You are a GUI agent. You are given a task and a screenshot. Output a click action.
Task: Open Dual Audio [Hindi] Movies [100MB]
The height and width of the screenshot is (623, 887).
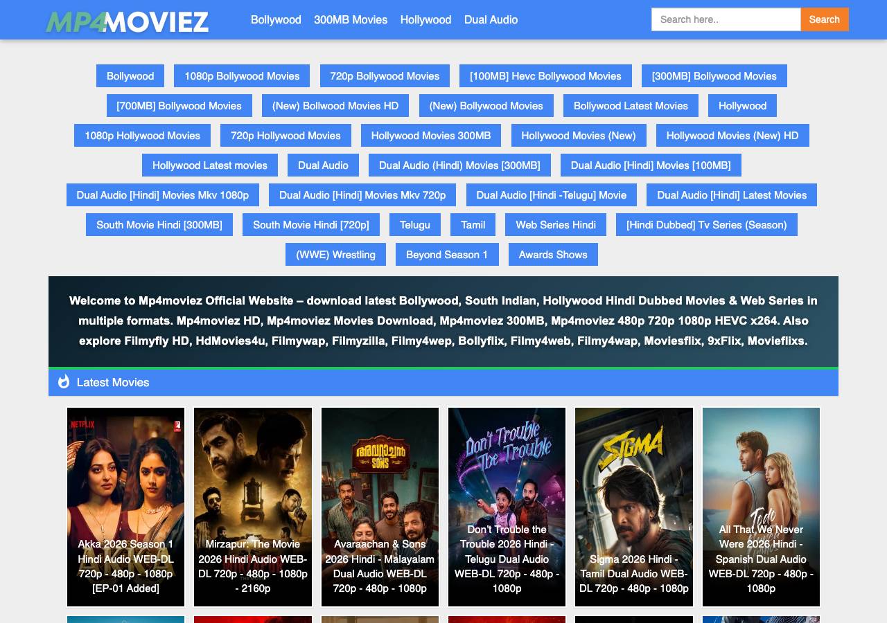point(651,165)
